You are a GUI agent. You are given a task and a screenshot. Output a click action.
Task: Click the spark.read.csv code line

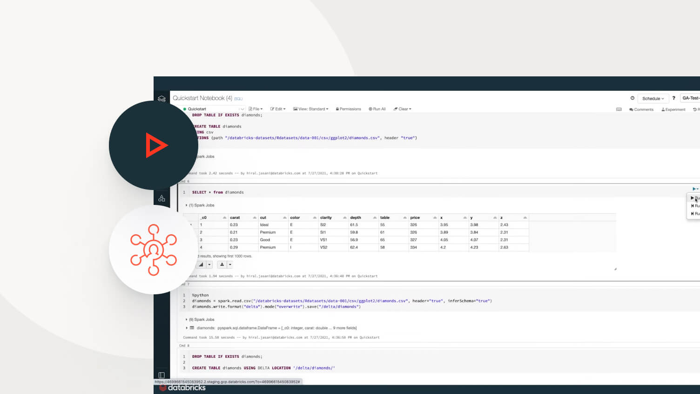342,301
